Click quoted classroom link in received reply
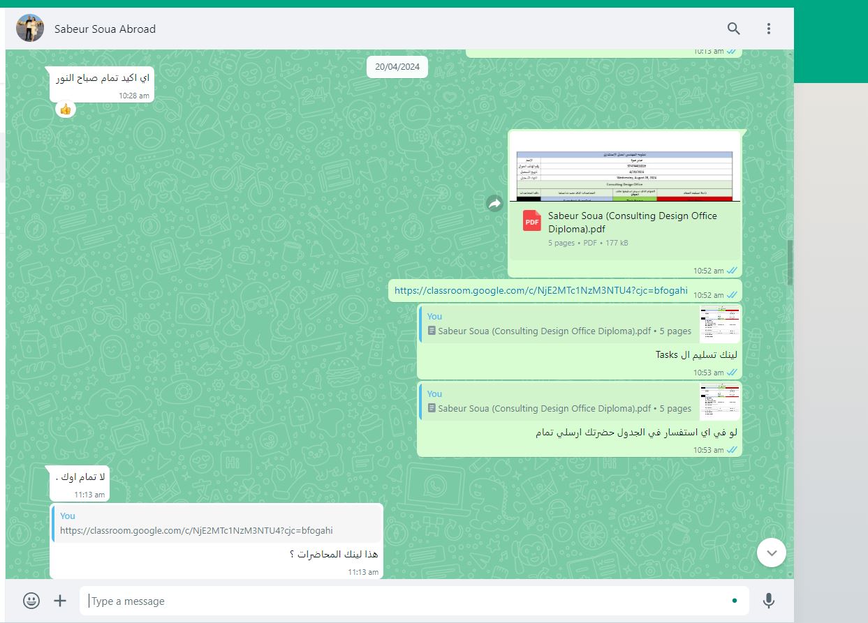Viewport: 868px width, 623px height. coord(217,523)
